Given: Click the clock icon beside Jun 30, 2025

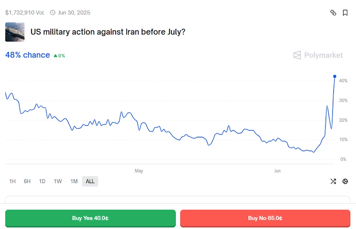Looking at the screenshot, I should (53, 12).
